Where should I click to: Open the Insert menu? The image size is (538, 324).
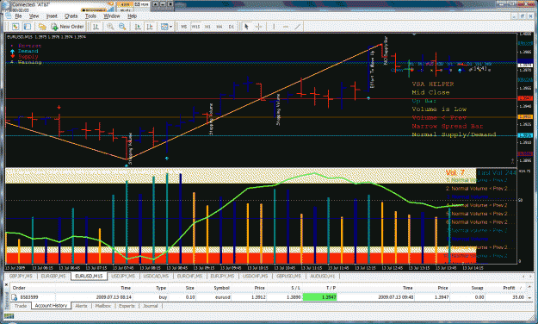[52, 16]
